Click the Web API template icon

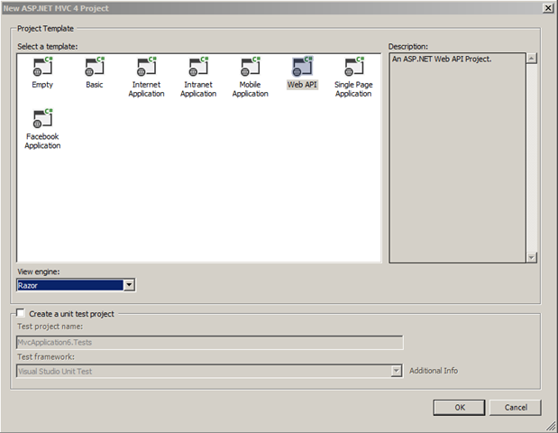pyautogui.click(x=303, y=66)
